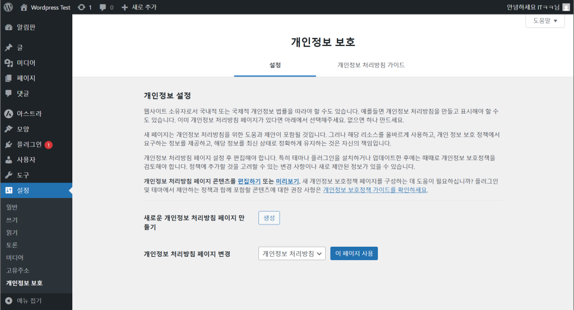Click the 글 pushpin icon
Screen dimensions: 574x310
tap(8, 48)
